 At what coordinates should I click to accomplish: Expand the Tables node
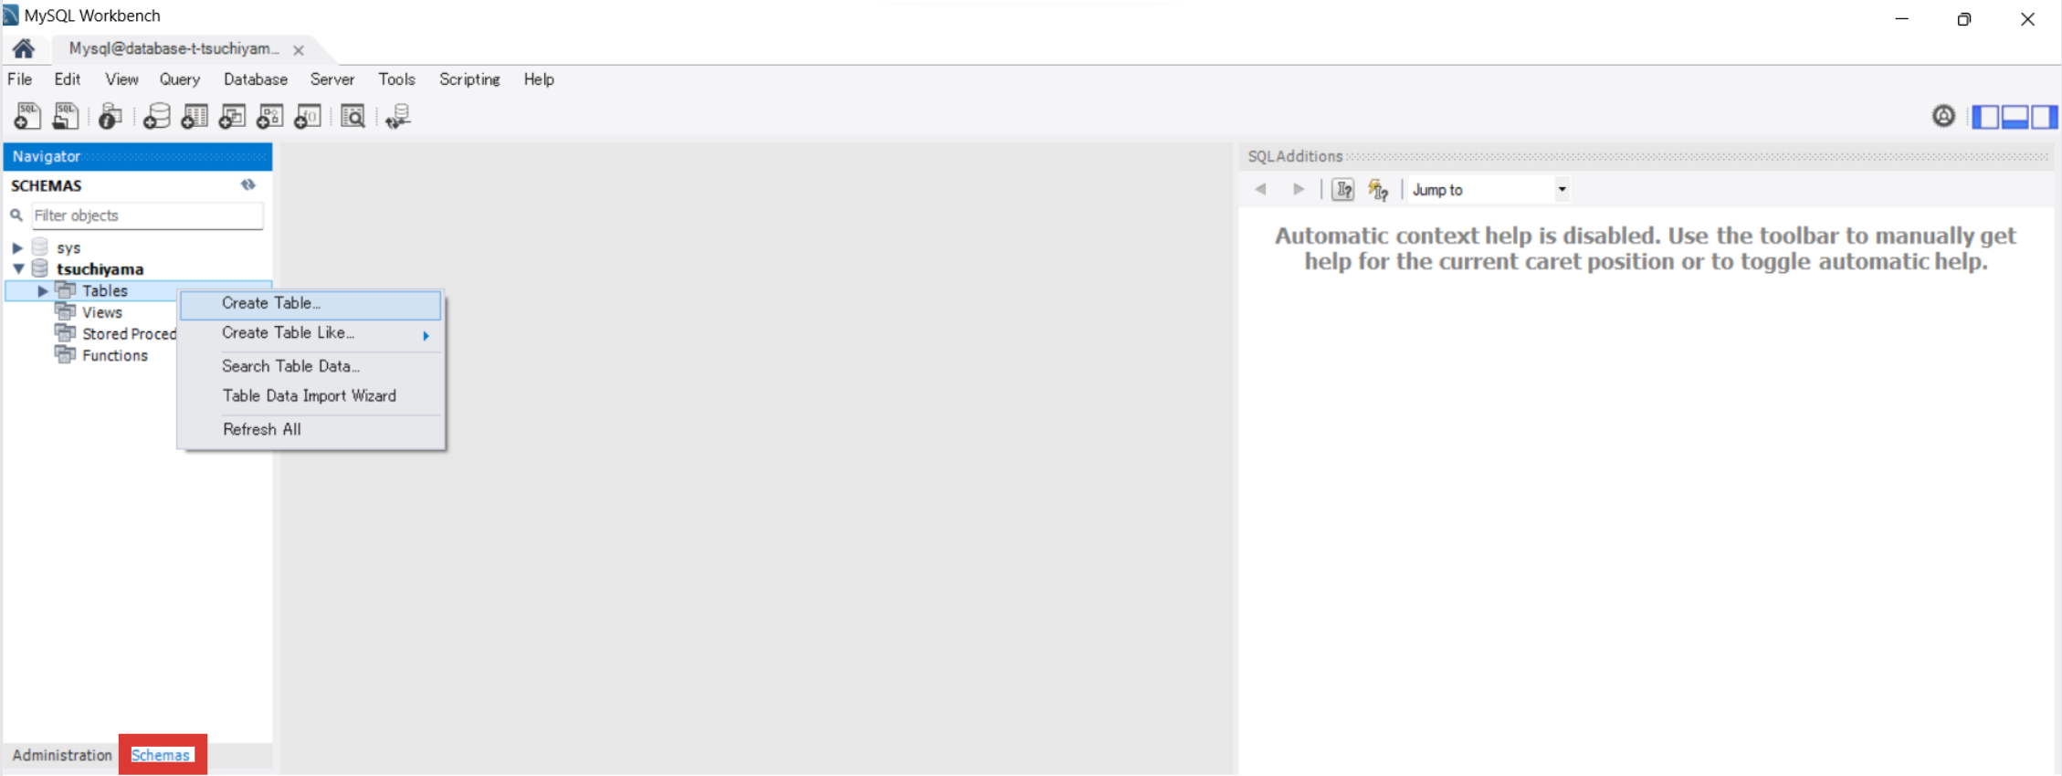click(x=42, y=291)
